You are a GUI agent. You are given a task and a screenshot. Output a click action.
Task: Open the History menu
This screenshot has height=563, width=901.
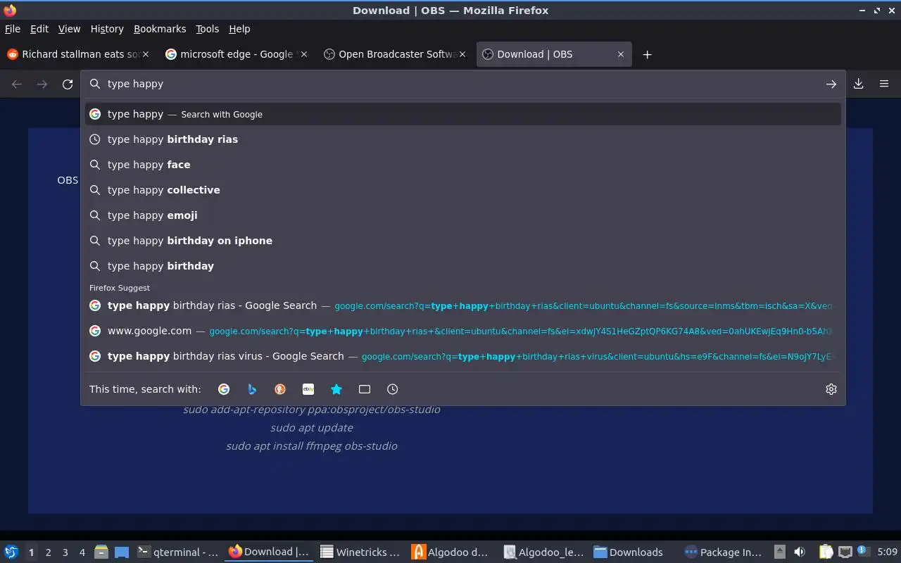tap(107, 29)
